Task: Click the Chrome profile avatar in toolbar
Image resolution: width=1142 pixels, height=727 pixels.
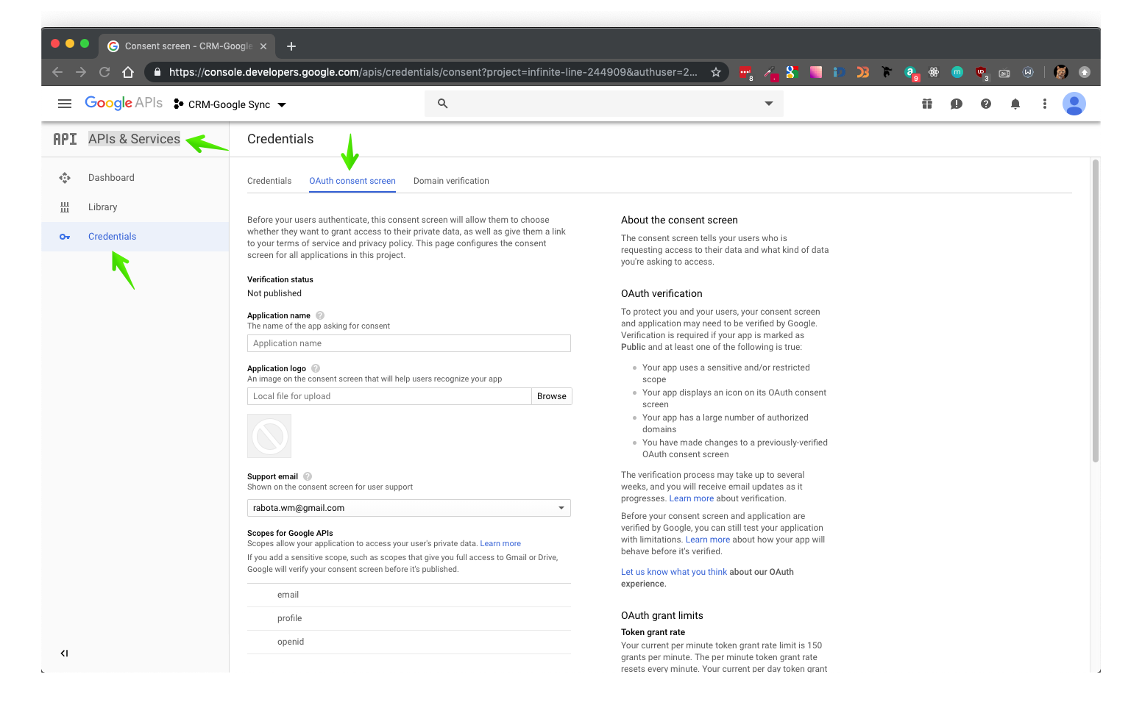Action: 1060,72
